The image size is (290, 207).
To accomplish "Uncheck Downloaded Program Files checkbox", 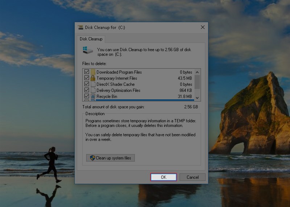I will coord(87,72).
